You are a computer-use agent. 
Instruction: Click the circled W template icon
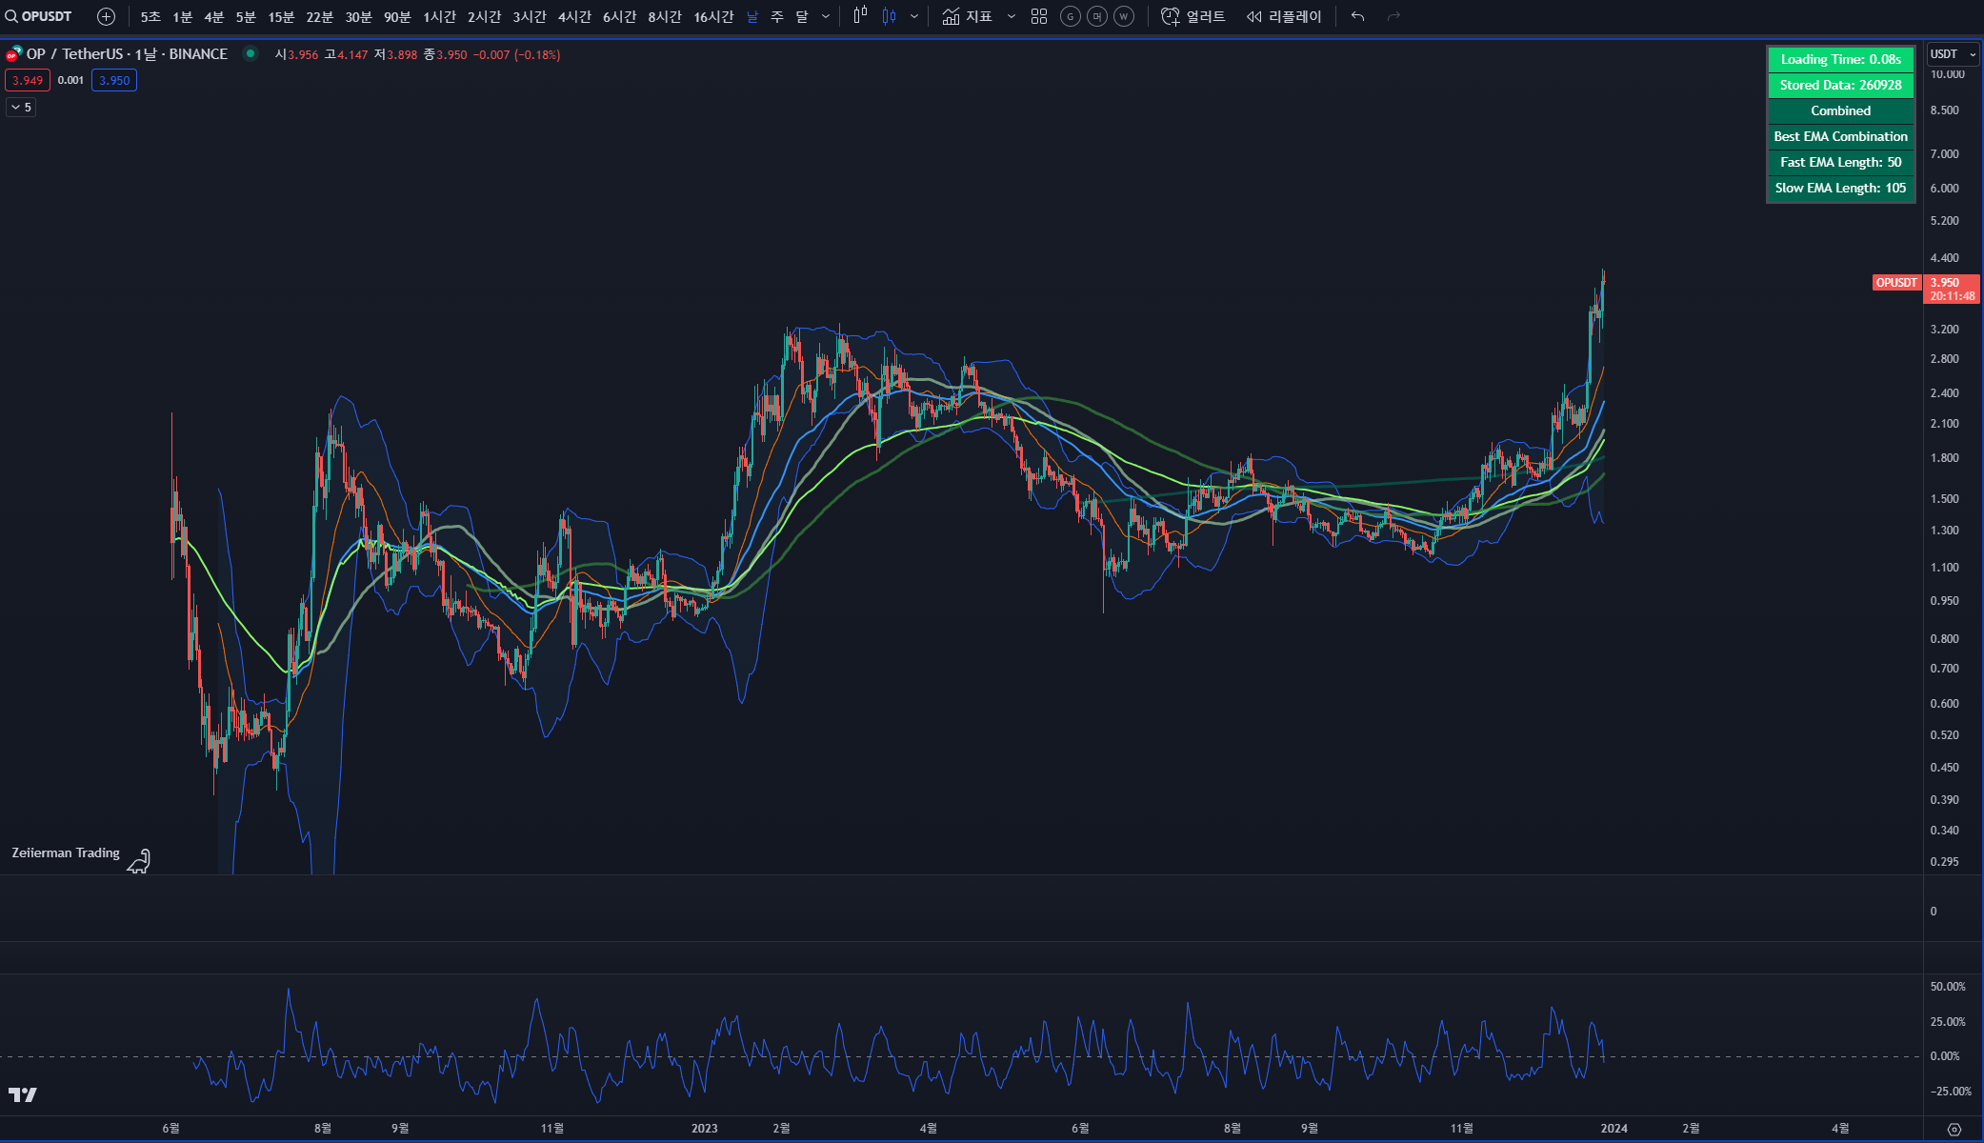tap(1124, 16)
